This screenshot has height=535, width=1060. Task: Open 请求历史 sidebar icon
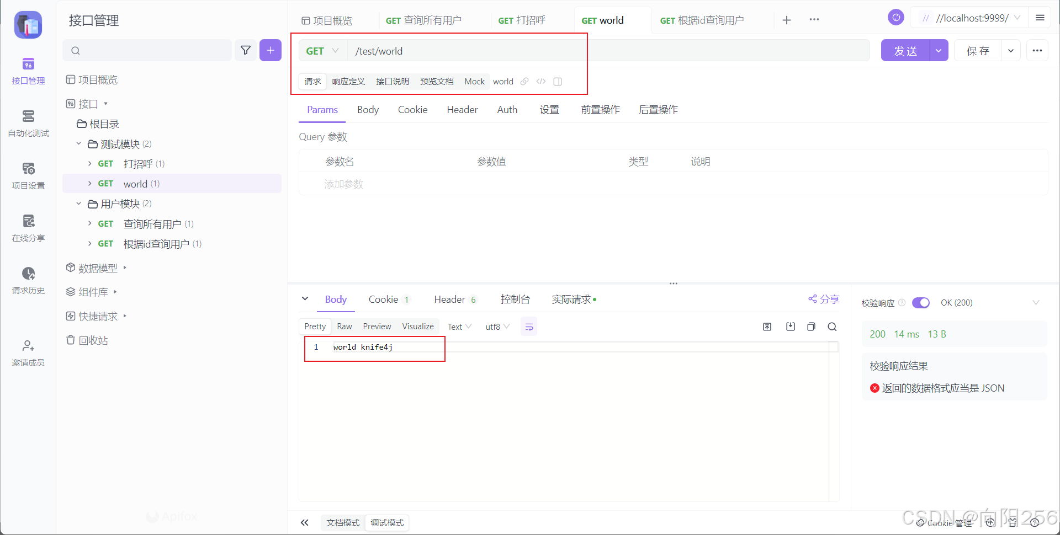tap(28, 281)
